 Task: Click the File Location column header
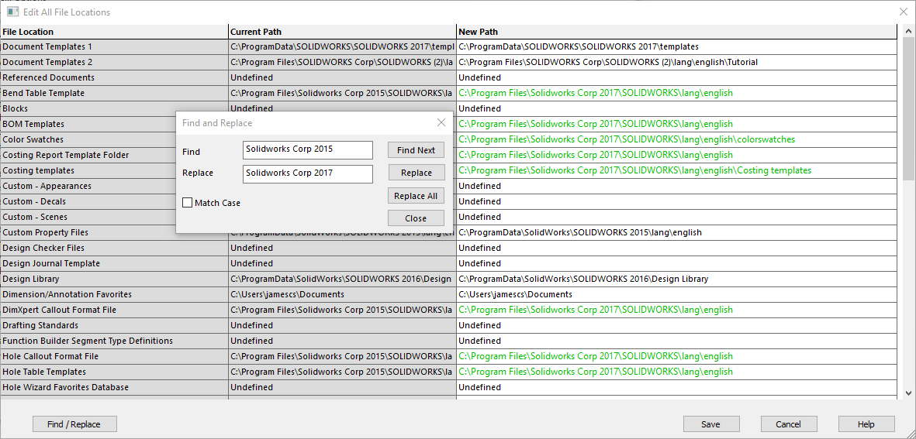114,32
